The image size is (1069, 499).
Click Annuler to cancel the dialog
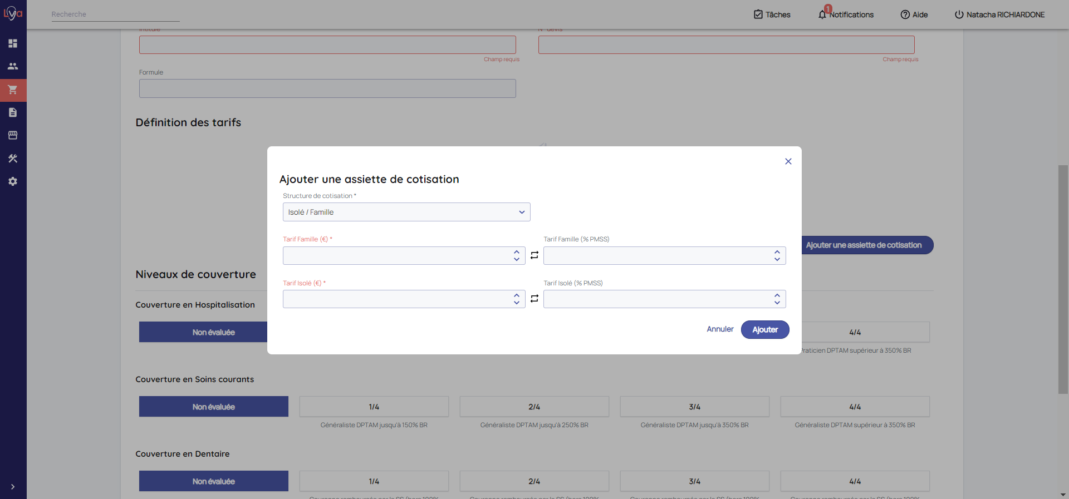point(720,329)
